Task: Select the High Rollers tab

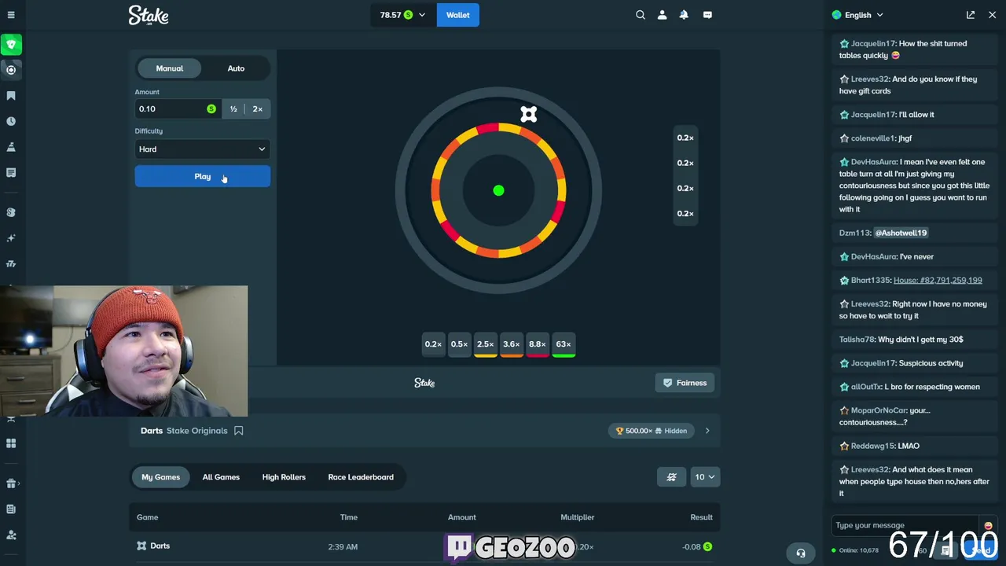Action: (x=284, y=477)
